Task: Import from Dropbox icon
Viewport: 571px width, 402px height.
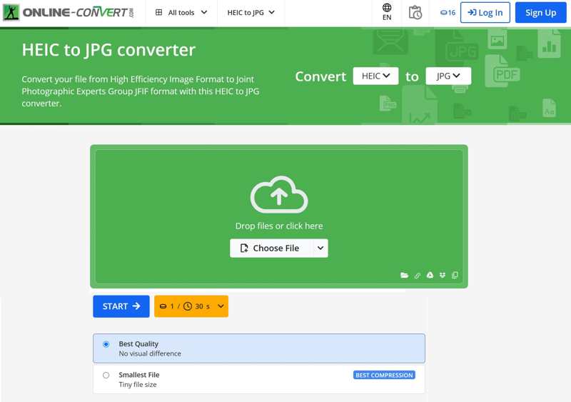Action: click(x=442, y=275)
